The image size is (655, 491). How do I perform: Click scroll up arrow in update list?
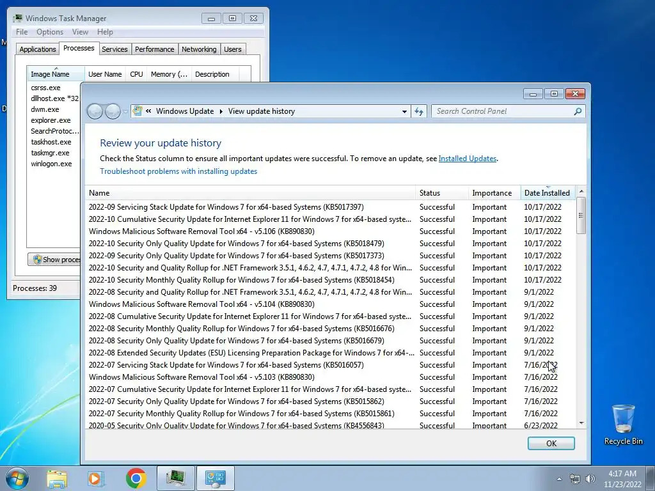point(581,191)
